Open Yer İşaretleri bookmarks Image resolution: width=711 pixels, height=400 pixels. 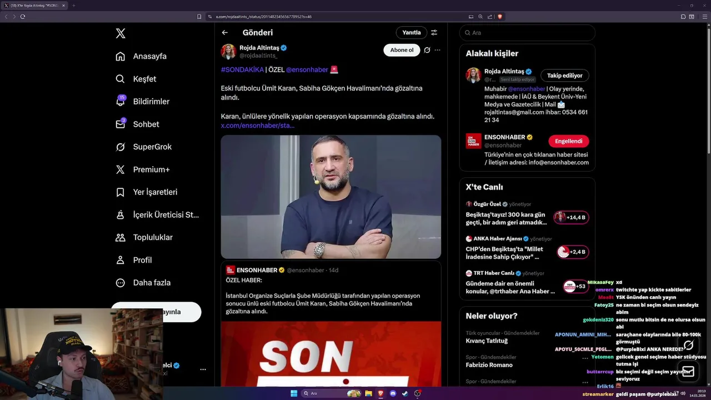click(146, 192)
